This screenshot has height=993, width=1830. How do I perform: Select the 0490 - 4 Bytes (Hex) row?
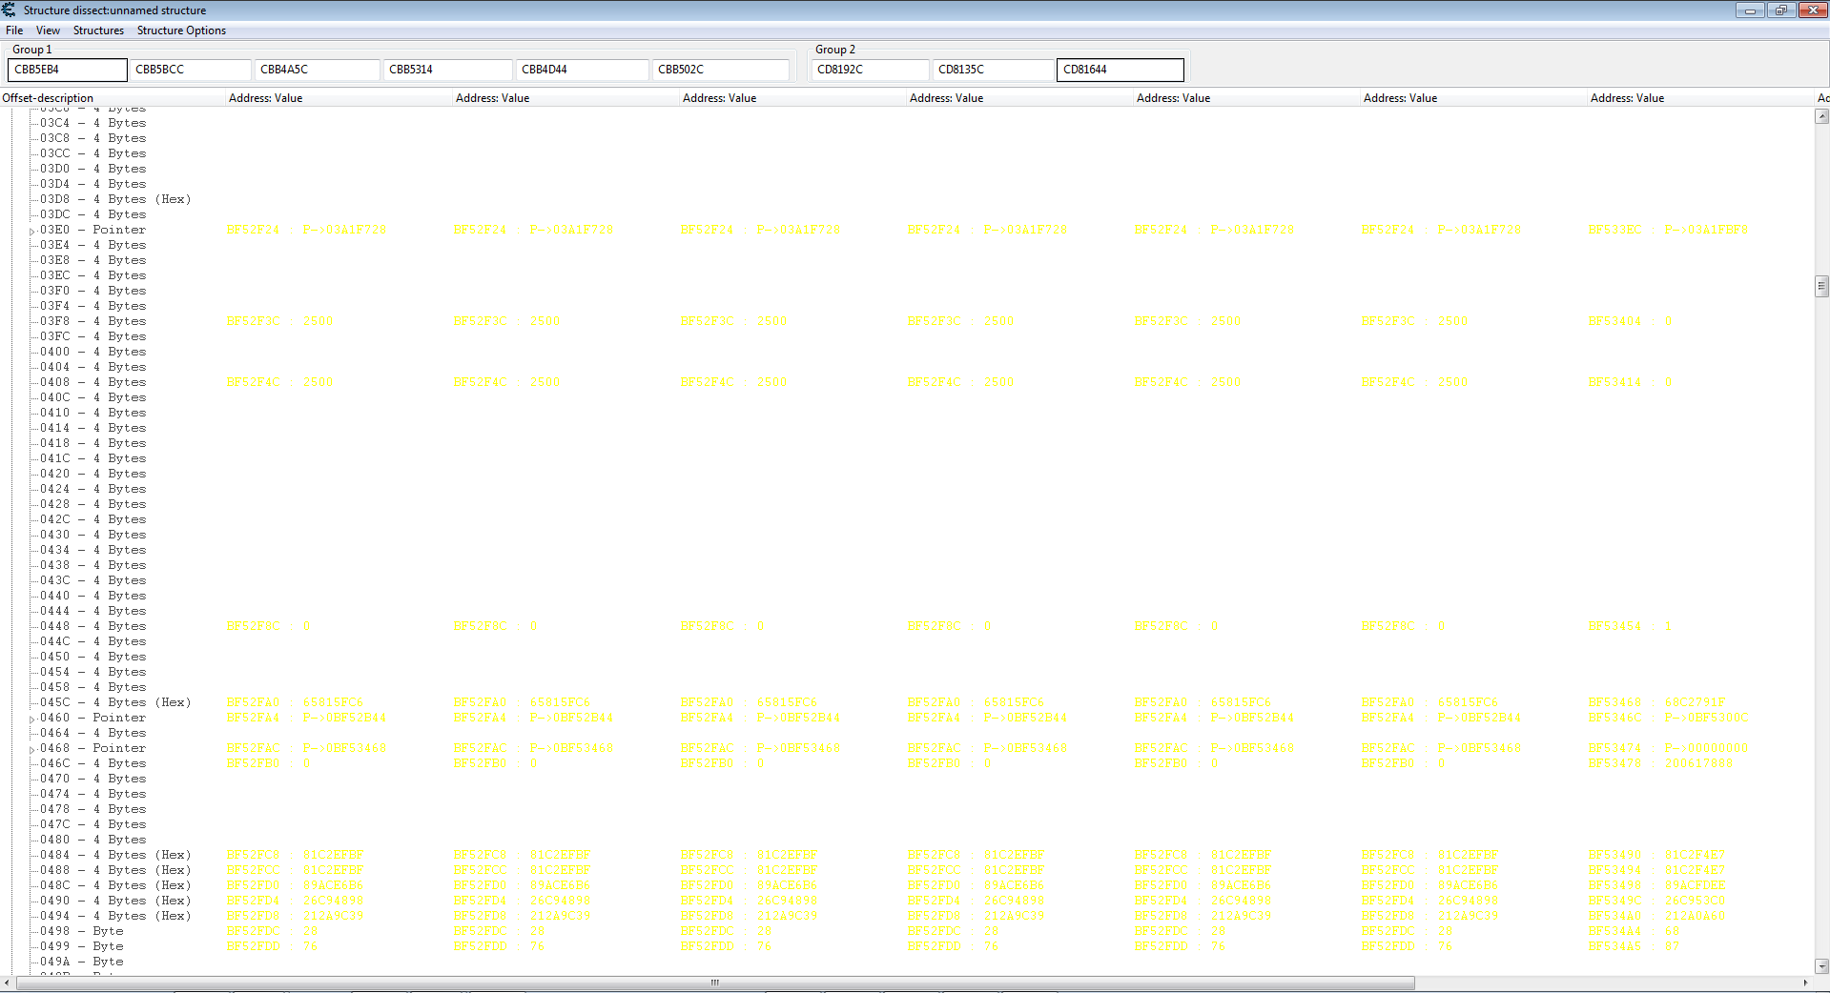pyautogui.click(x=115, y=901)
